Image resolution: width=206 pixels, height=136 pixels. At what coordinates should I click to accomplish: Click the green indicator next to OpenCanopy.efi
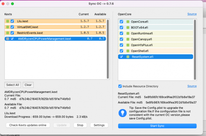tap(128, 39)
